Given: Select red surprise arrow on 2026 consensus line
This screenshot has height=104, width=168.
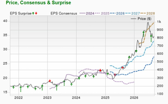Looking at the screenshot, I should click(x=115, y=75).
